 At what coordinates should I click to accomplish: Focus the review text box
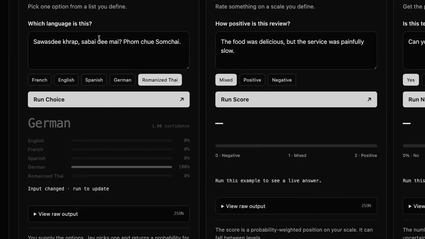tap(296, 50)
